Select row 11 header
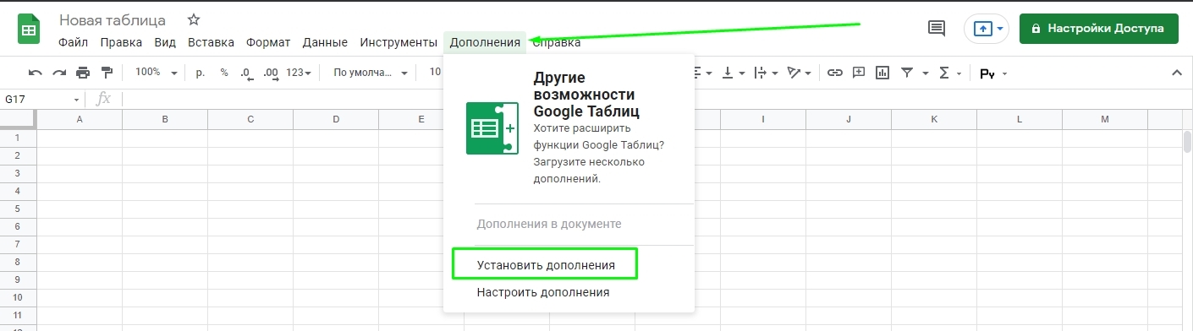This screenshot has width=1193, height=331. [18, 315]
